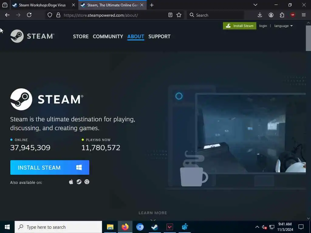Open the Firefox downloads panel icon

(260, 15)
